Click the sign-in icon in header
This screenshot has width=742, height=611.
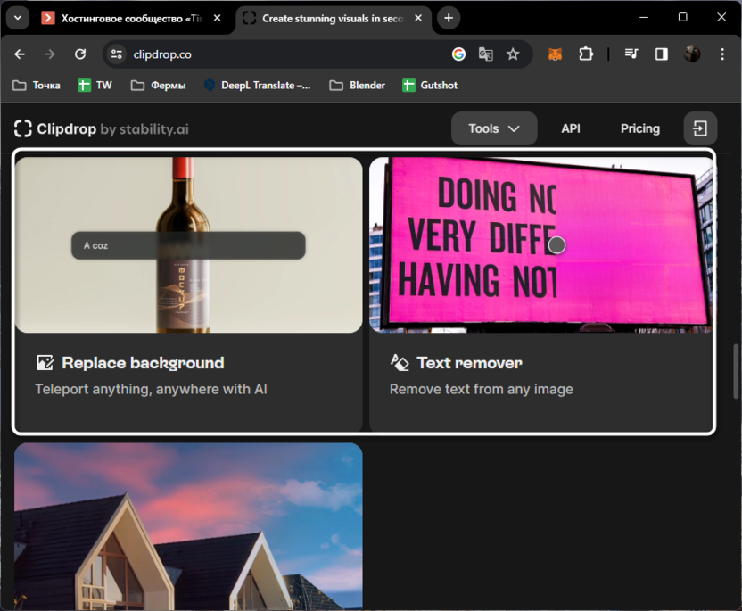pos(700,128)
